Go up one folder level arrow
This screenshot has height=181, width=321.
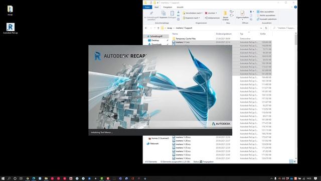point(158,28)
